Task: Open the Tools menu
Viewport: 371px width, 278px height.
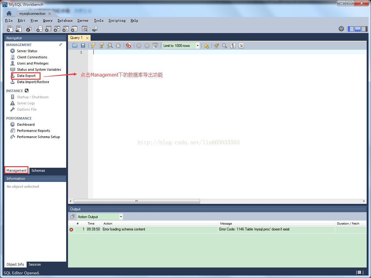Action: 99,20
